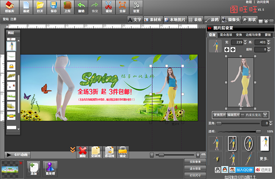Click the Move to (移动到) icon

tap(110, 152)
